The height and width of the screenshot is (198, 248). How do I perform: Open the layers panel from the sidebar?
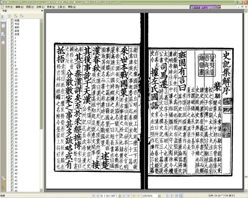point(3,43)
